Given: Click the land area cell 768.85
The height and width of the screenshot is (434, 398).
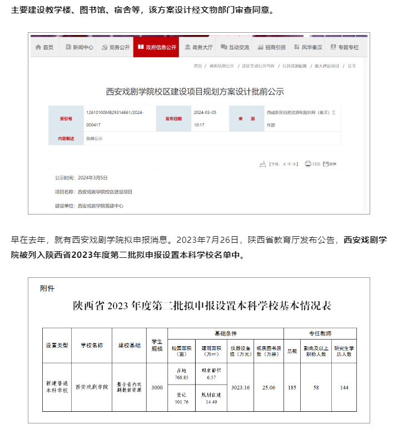Looking at the screenshot, I should pyautogui.click(x=182, y=374).
